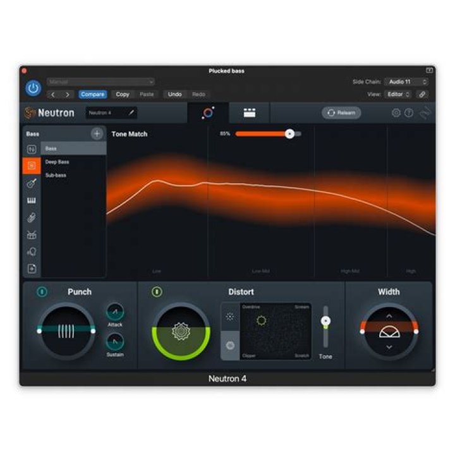Click the iZotope wave logo icon
The height and width of the screenshot is (455, 455).
coord(425,113)
